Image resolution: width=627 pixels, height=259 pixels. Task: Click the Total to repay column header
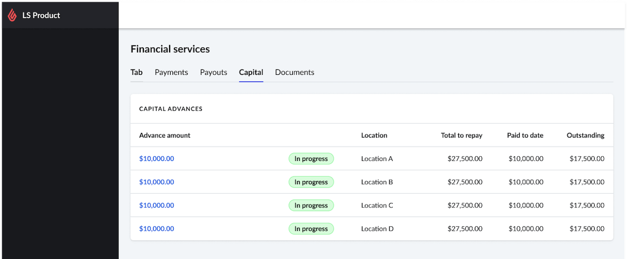pyautogui.click(x=461, y=135)
